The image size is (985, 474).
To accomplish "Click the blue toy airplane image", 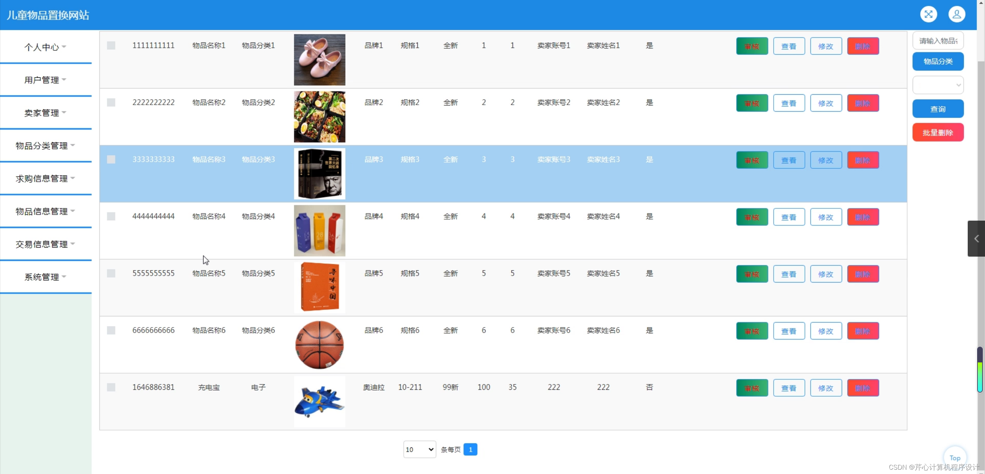I will [319, 401].
